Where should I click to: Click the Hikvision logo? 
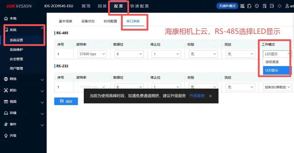pos(19,6)
